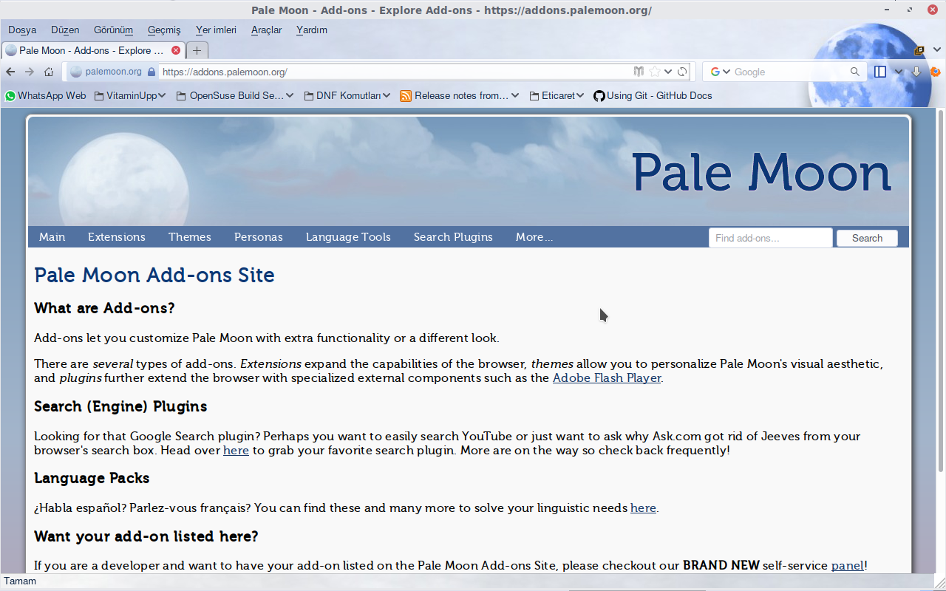
Task: Expand the Release notes feed bookmark
Action: pyautogui.click(x=459, y=95)
